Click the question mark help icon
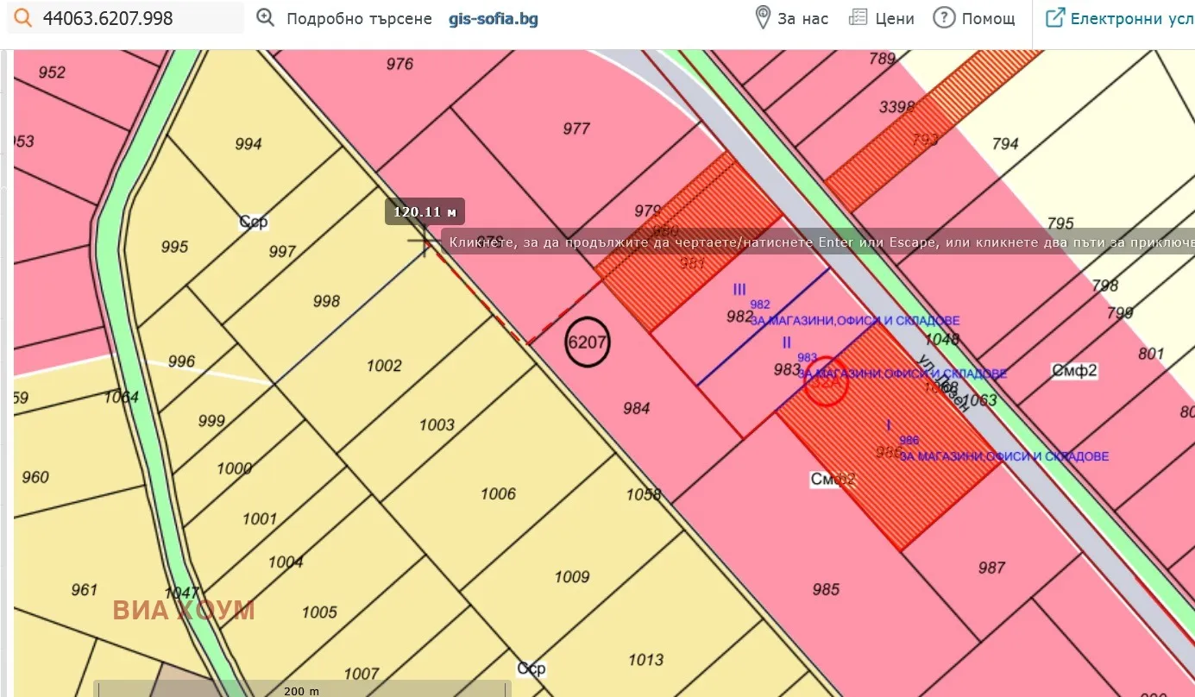 pos(944,18)
